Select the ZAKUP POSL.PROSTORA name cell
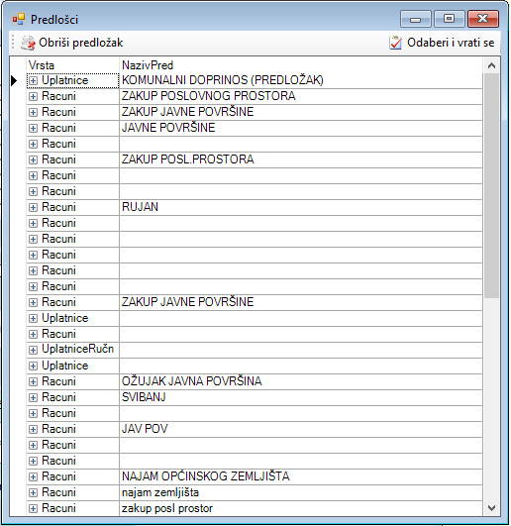511x526 pixels. (x=301, y=159)
